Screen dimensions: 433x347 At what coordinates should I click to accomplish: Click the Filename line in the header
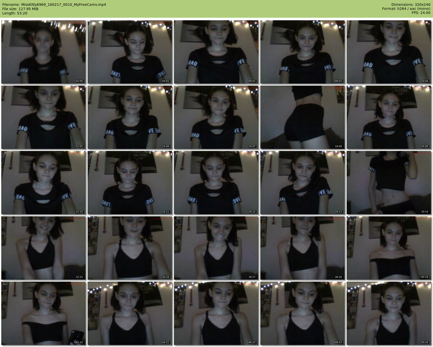click(x=54, y=5)
